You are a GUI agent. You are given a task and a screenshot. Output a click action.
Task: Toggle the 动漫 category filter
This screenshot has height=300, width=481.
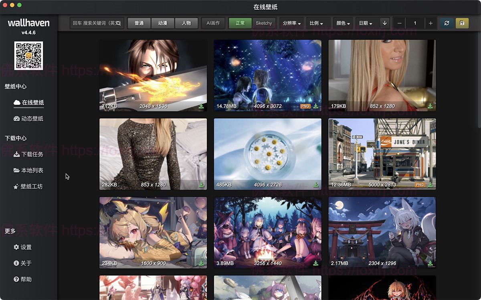point(163,23)
